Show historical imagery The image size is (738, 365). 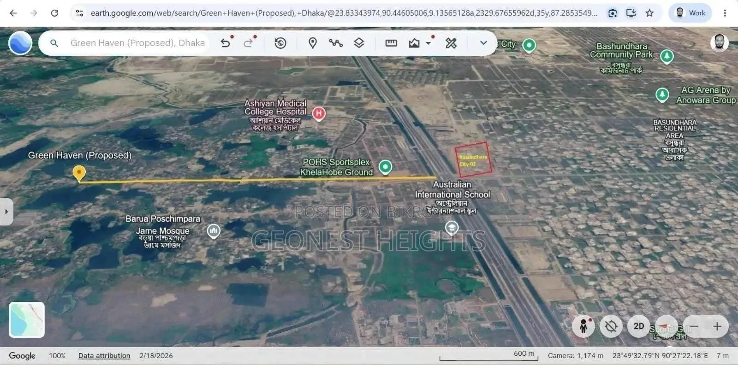280,43
